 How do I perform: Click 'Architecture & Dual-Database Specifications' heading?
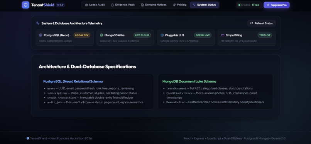[x=87, y=67]
